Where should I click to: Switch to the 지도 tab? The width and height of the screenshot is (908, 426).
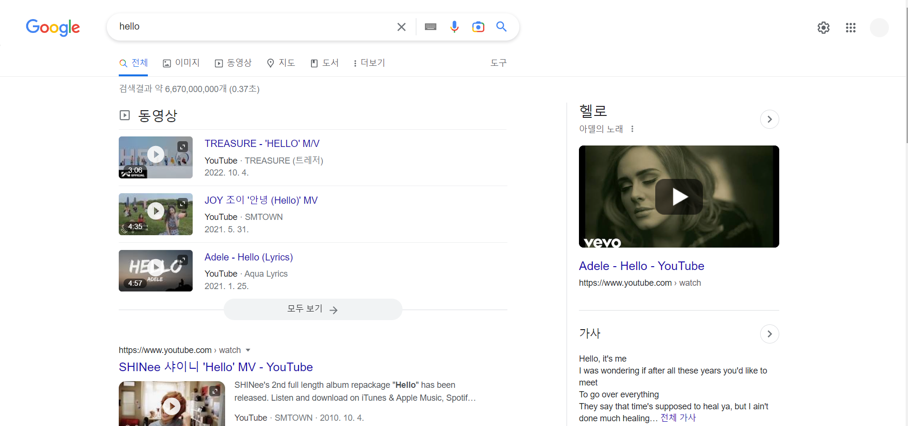coord(281,63)
